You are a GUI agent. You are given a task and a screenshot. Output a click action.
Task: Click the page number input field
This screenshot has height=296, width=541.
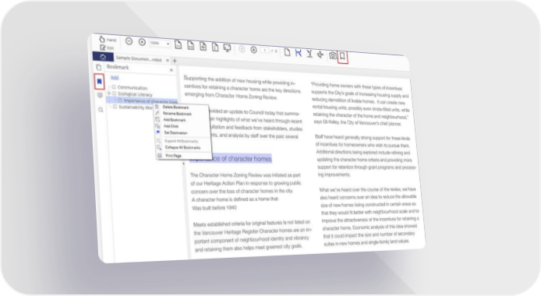click(264, 51)
